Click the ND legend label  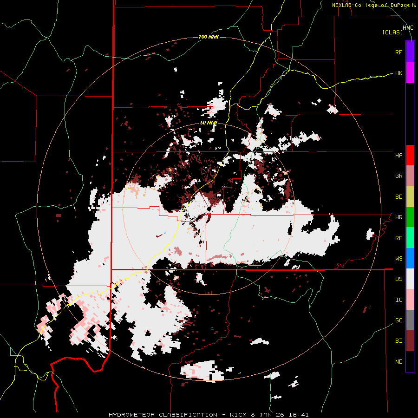[x=398, y=362]
